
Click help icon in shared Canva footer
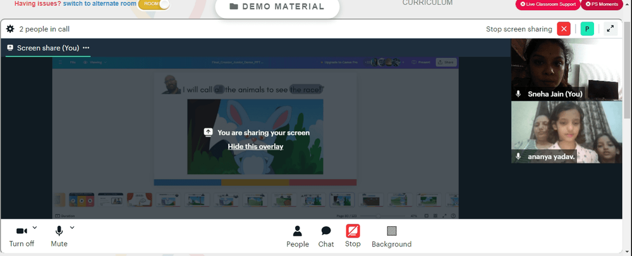point(453,216)
